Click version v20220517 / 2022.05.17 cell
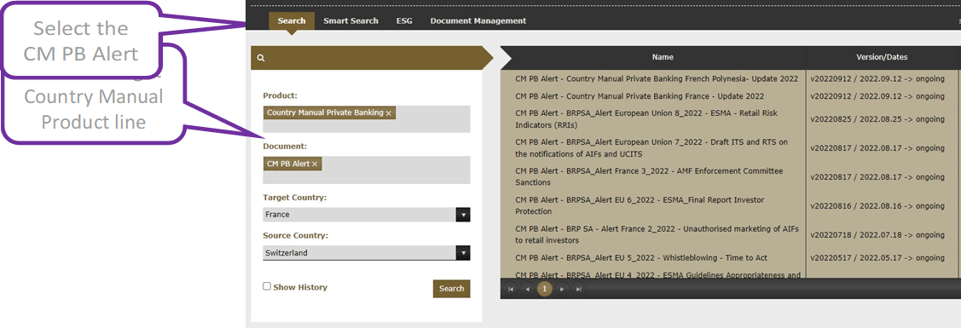 click(877, 257)
